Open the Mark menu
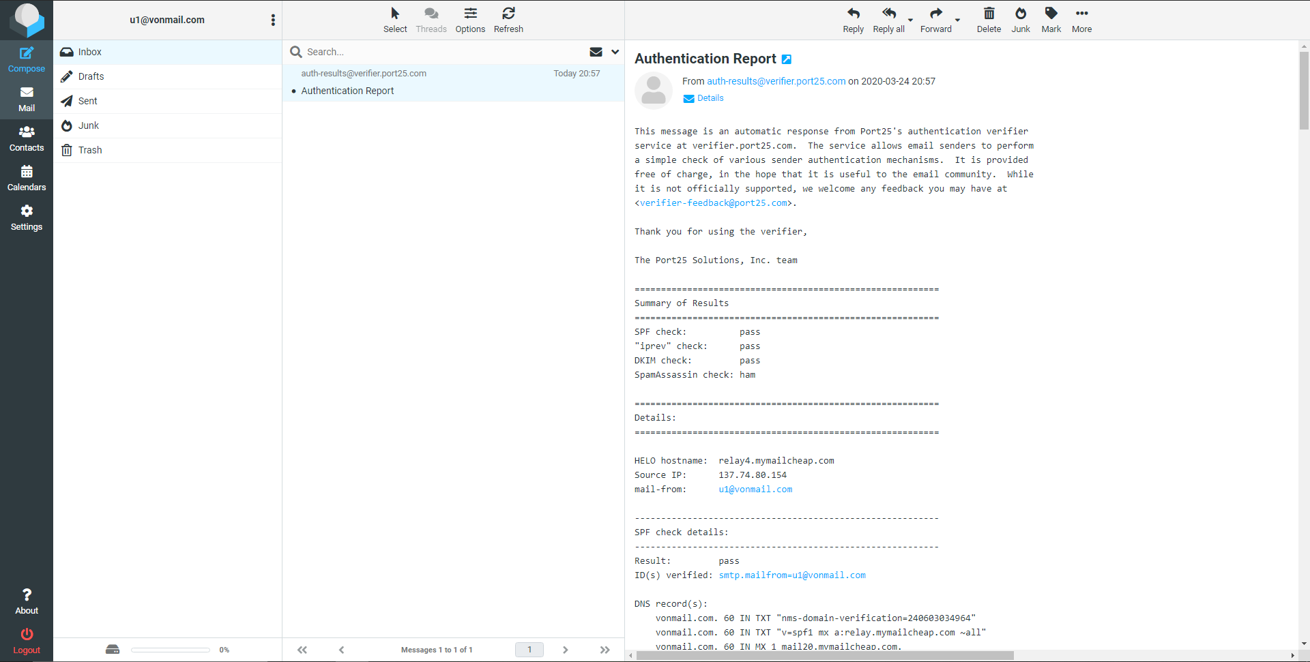Screen dimensions: 1310x662 click(x=1051, y=20)
